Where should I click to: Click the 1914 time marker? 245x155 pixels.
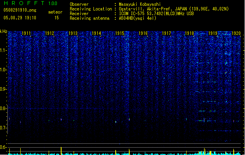coord(97,33)
